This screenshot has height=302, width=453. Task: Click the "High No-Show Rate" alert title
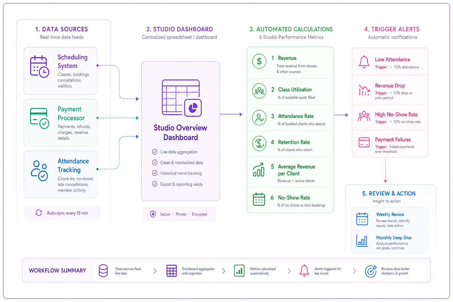[x=396, y=114]
